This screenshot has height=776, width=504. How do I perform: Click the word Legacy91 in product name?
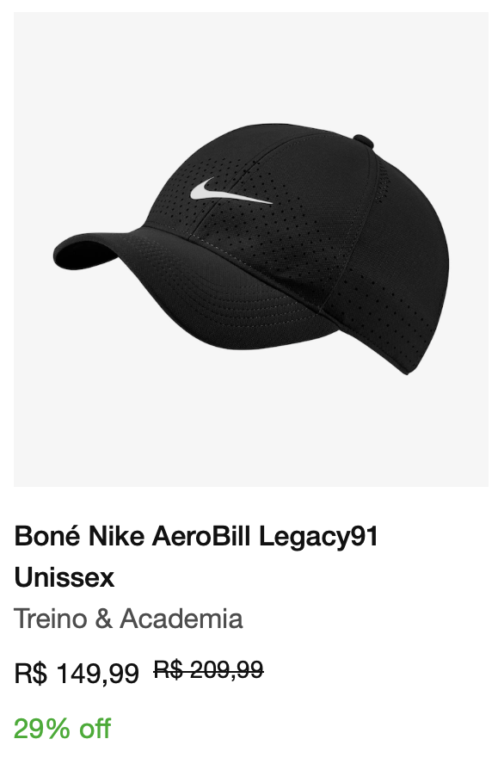[318, 538]
